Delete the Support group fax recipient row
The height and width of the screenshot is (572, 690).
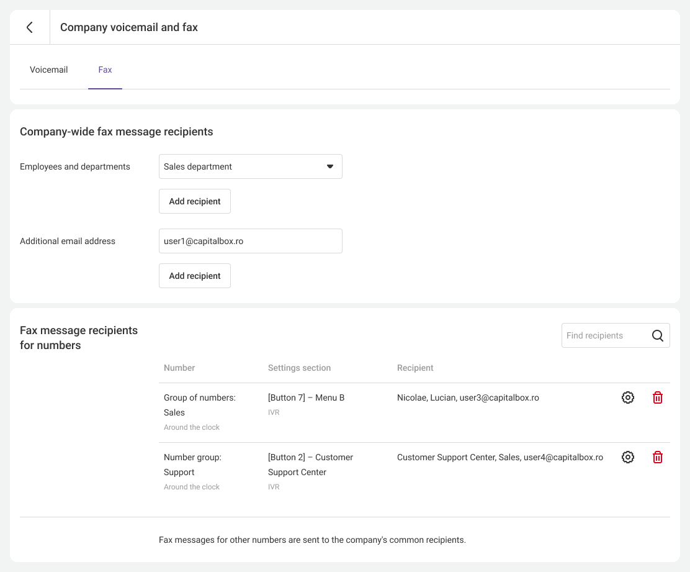[x=658, y=457]
